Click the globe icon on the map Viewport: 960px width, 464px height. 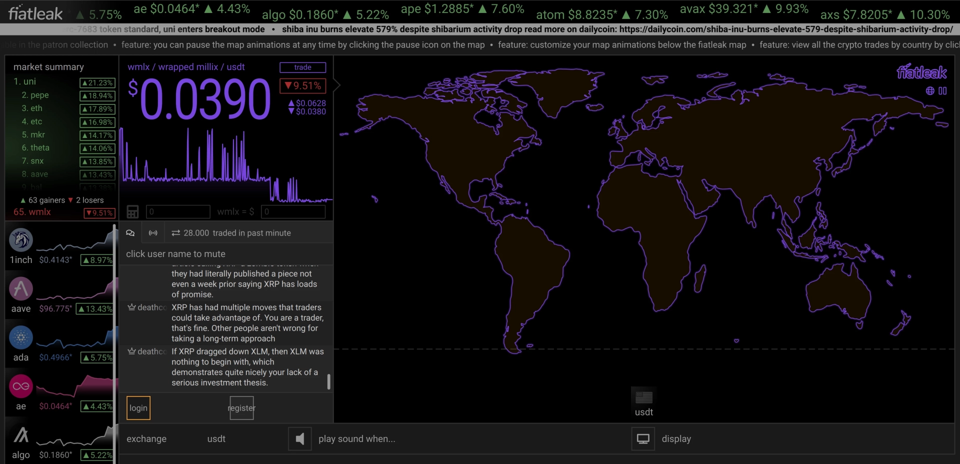tap(930, 91)
